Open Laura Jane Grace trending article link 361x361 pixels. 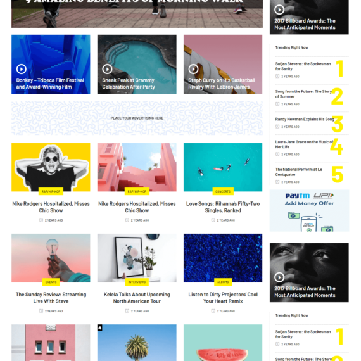pyautogui.click(x=304, y=144)
